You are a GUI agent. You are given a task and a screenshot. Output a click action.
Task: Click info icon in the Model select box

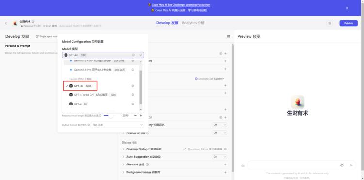pos(133,55)
